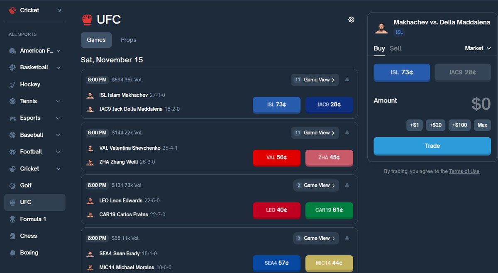This screenshot has width=498, height=273.
Task: Pick LEO 40¢ button
Action: click(x=276, y=210)
